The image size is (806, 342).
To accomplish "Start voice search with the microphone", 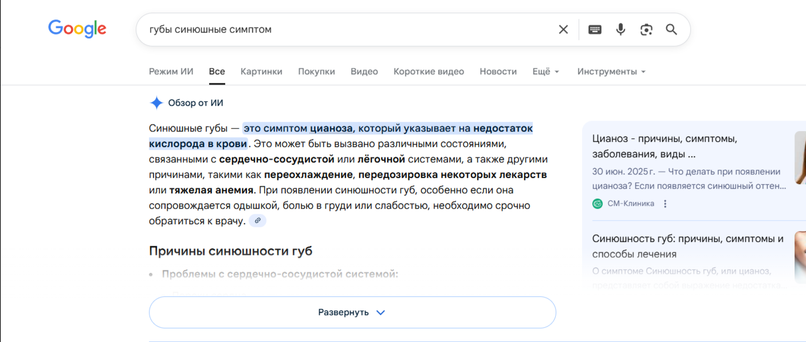I will (620, 30).
